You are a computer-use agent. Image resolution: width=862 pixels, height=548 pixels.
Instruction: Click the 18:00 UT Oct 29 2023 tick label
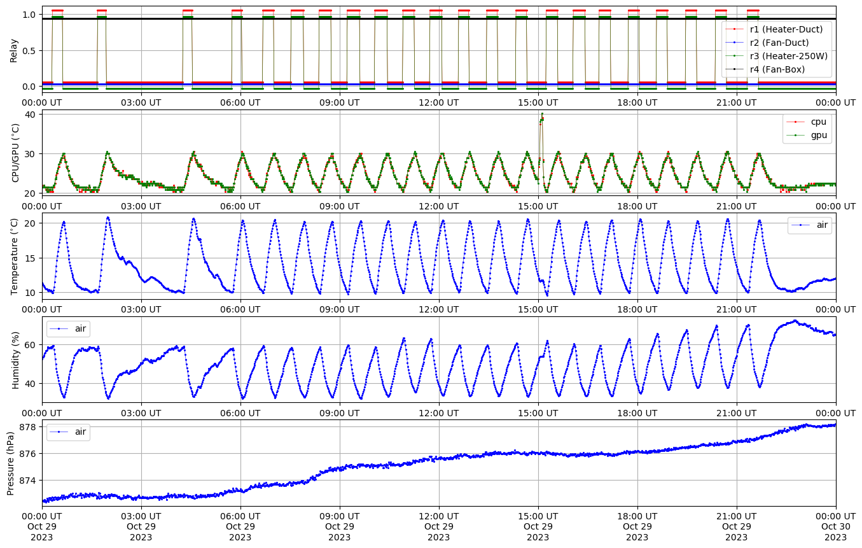click(637, 526)
